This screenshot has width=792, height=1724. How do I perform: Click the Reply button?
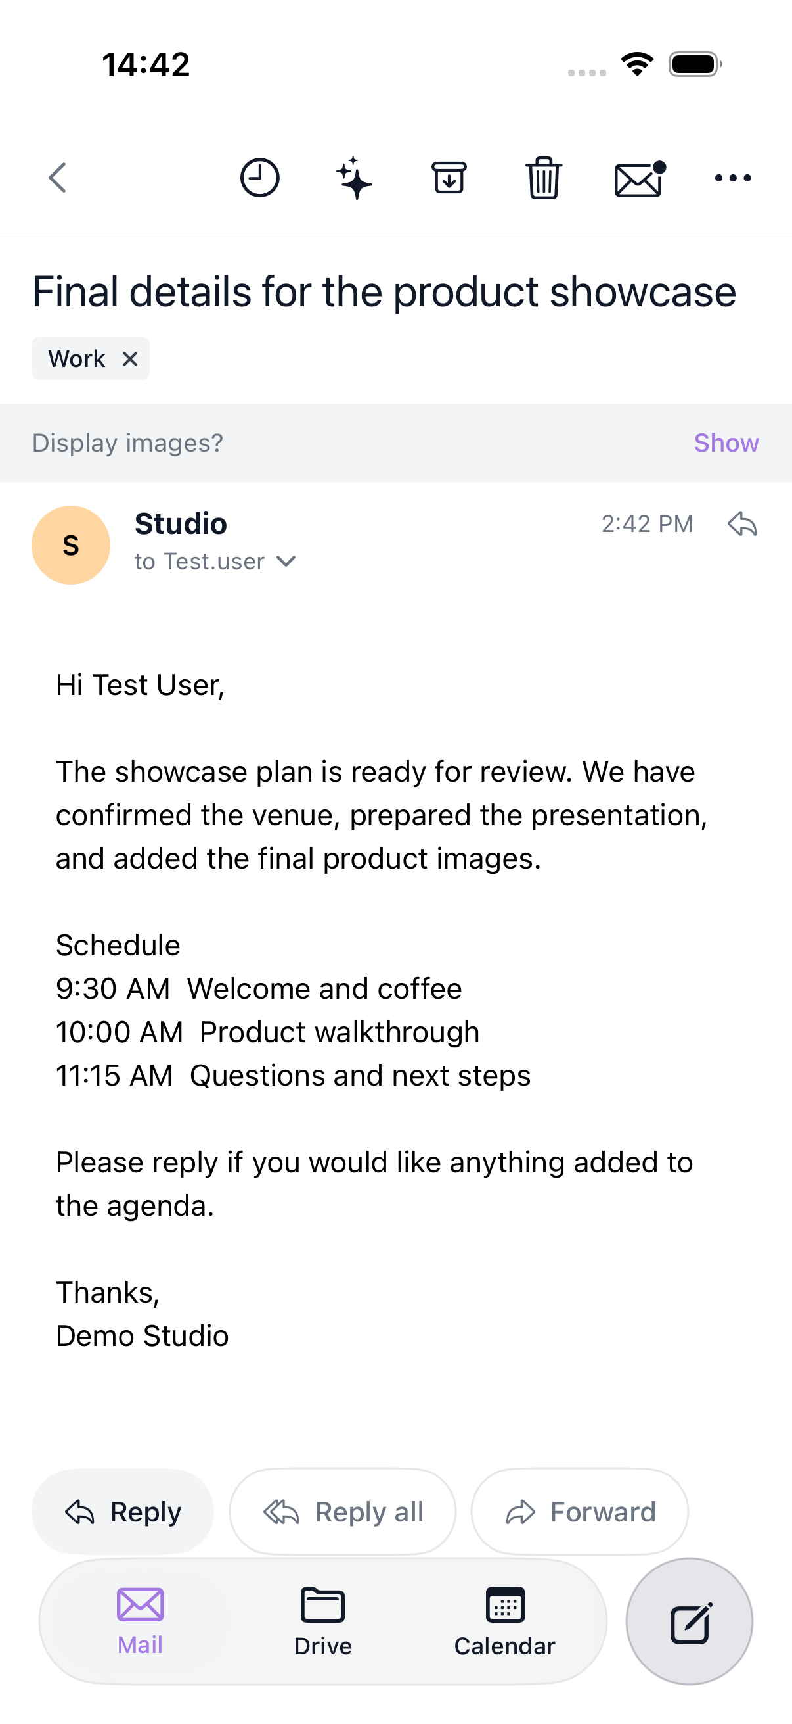tap(123, 1512)
